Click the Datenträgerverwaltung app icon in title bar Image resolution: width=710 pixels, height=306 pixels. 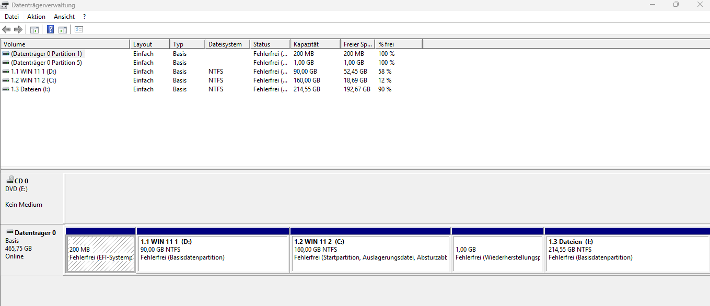point(5,5)
